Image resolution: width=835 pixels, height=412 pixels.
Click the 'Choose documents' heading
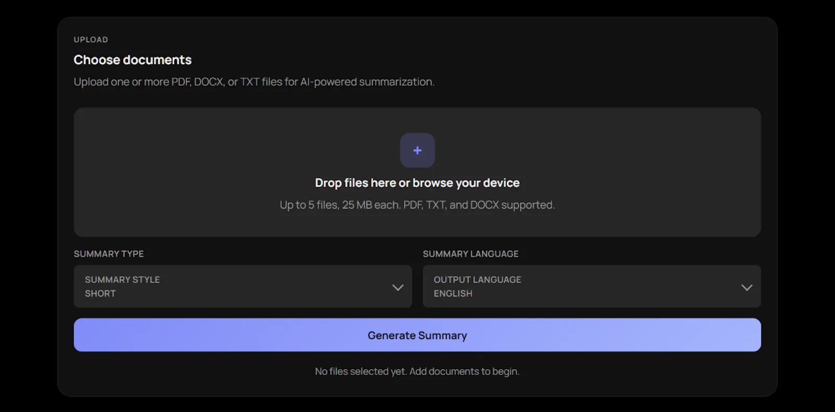click(x=133, y=60)
